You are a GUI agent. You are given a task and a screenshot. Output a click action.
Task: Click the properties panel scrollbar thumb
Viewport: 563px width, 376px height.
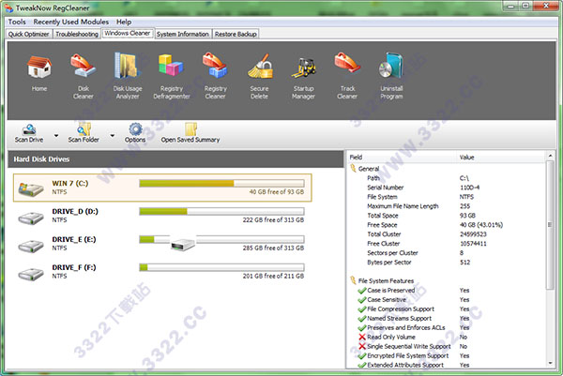pyautogui.click(x=550, y=225)
